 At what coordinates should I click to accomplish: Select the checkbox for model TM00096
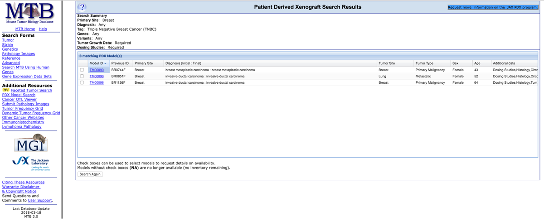[x=82, y=77]
